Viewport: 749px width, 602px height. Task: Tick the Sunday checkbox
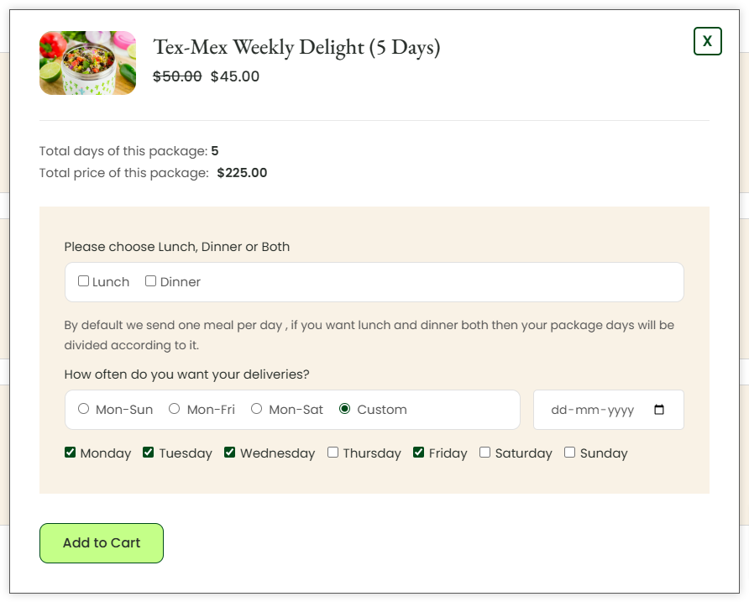pos(569,453)
